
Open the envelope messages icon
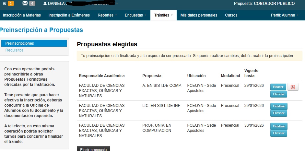(x=25, y=4)
